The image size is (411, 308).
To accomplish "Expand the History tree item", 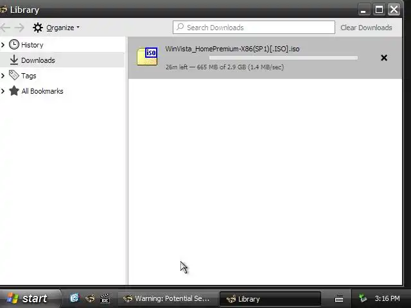I will (x=3, y=45).
